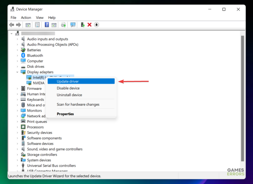
Task: Click the update device driver toolbar icon
Action: [83, 25]
